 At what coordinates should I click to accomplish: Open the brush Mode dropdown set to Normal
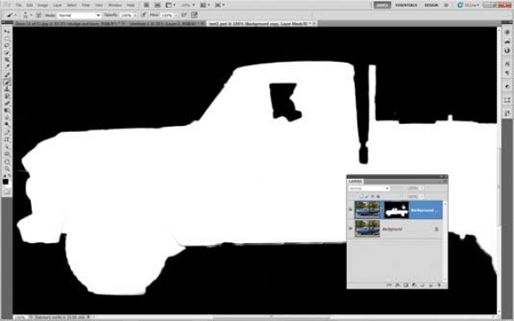coord(79,15)
